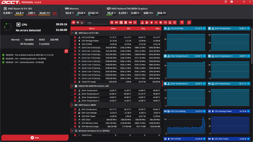Click the sensor Filter text field
The image size is (253, 142).
tap(97, 23)
